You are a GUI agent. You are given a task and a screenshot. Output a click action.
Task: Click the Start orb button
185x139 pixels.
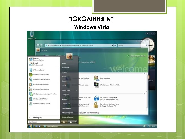(x=31, y=126)
